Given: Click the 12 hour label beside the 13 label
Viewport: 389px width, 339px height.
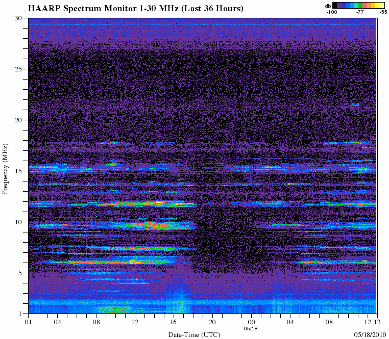Looking at the screenshot, I should coord(369,322).
